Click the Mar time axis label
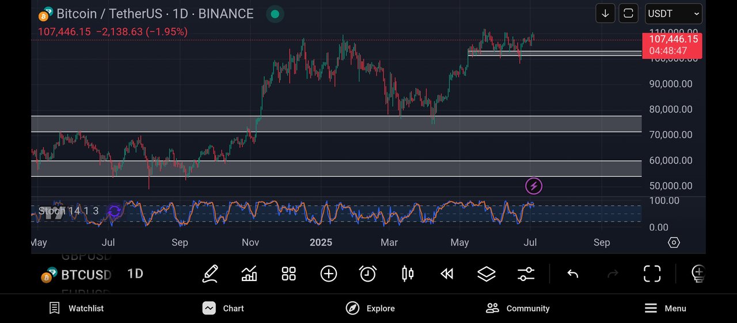The image size is (737, 323). [x=389, y=243]
